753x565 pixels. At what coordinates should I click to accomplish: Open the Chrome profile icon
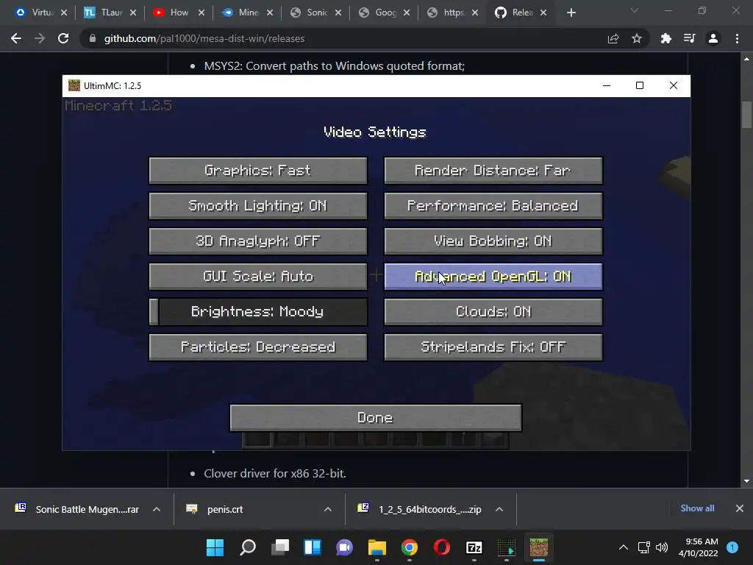713,38
